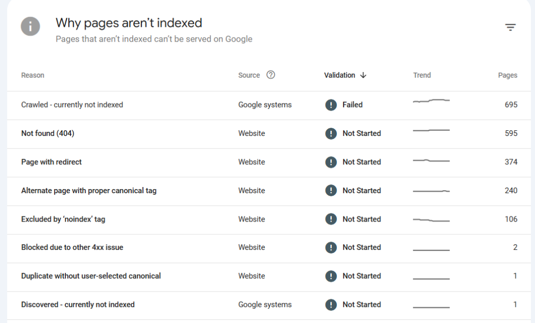535x323 pixels.
Task: Click the info icon beside the report title
Action: (x=29, y=26)
